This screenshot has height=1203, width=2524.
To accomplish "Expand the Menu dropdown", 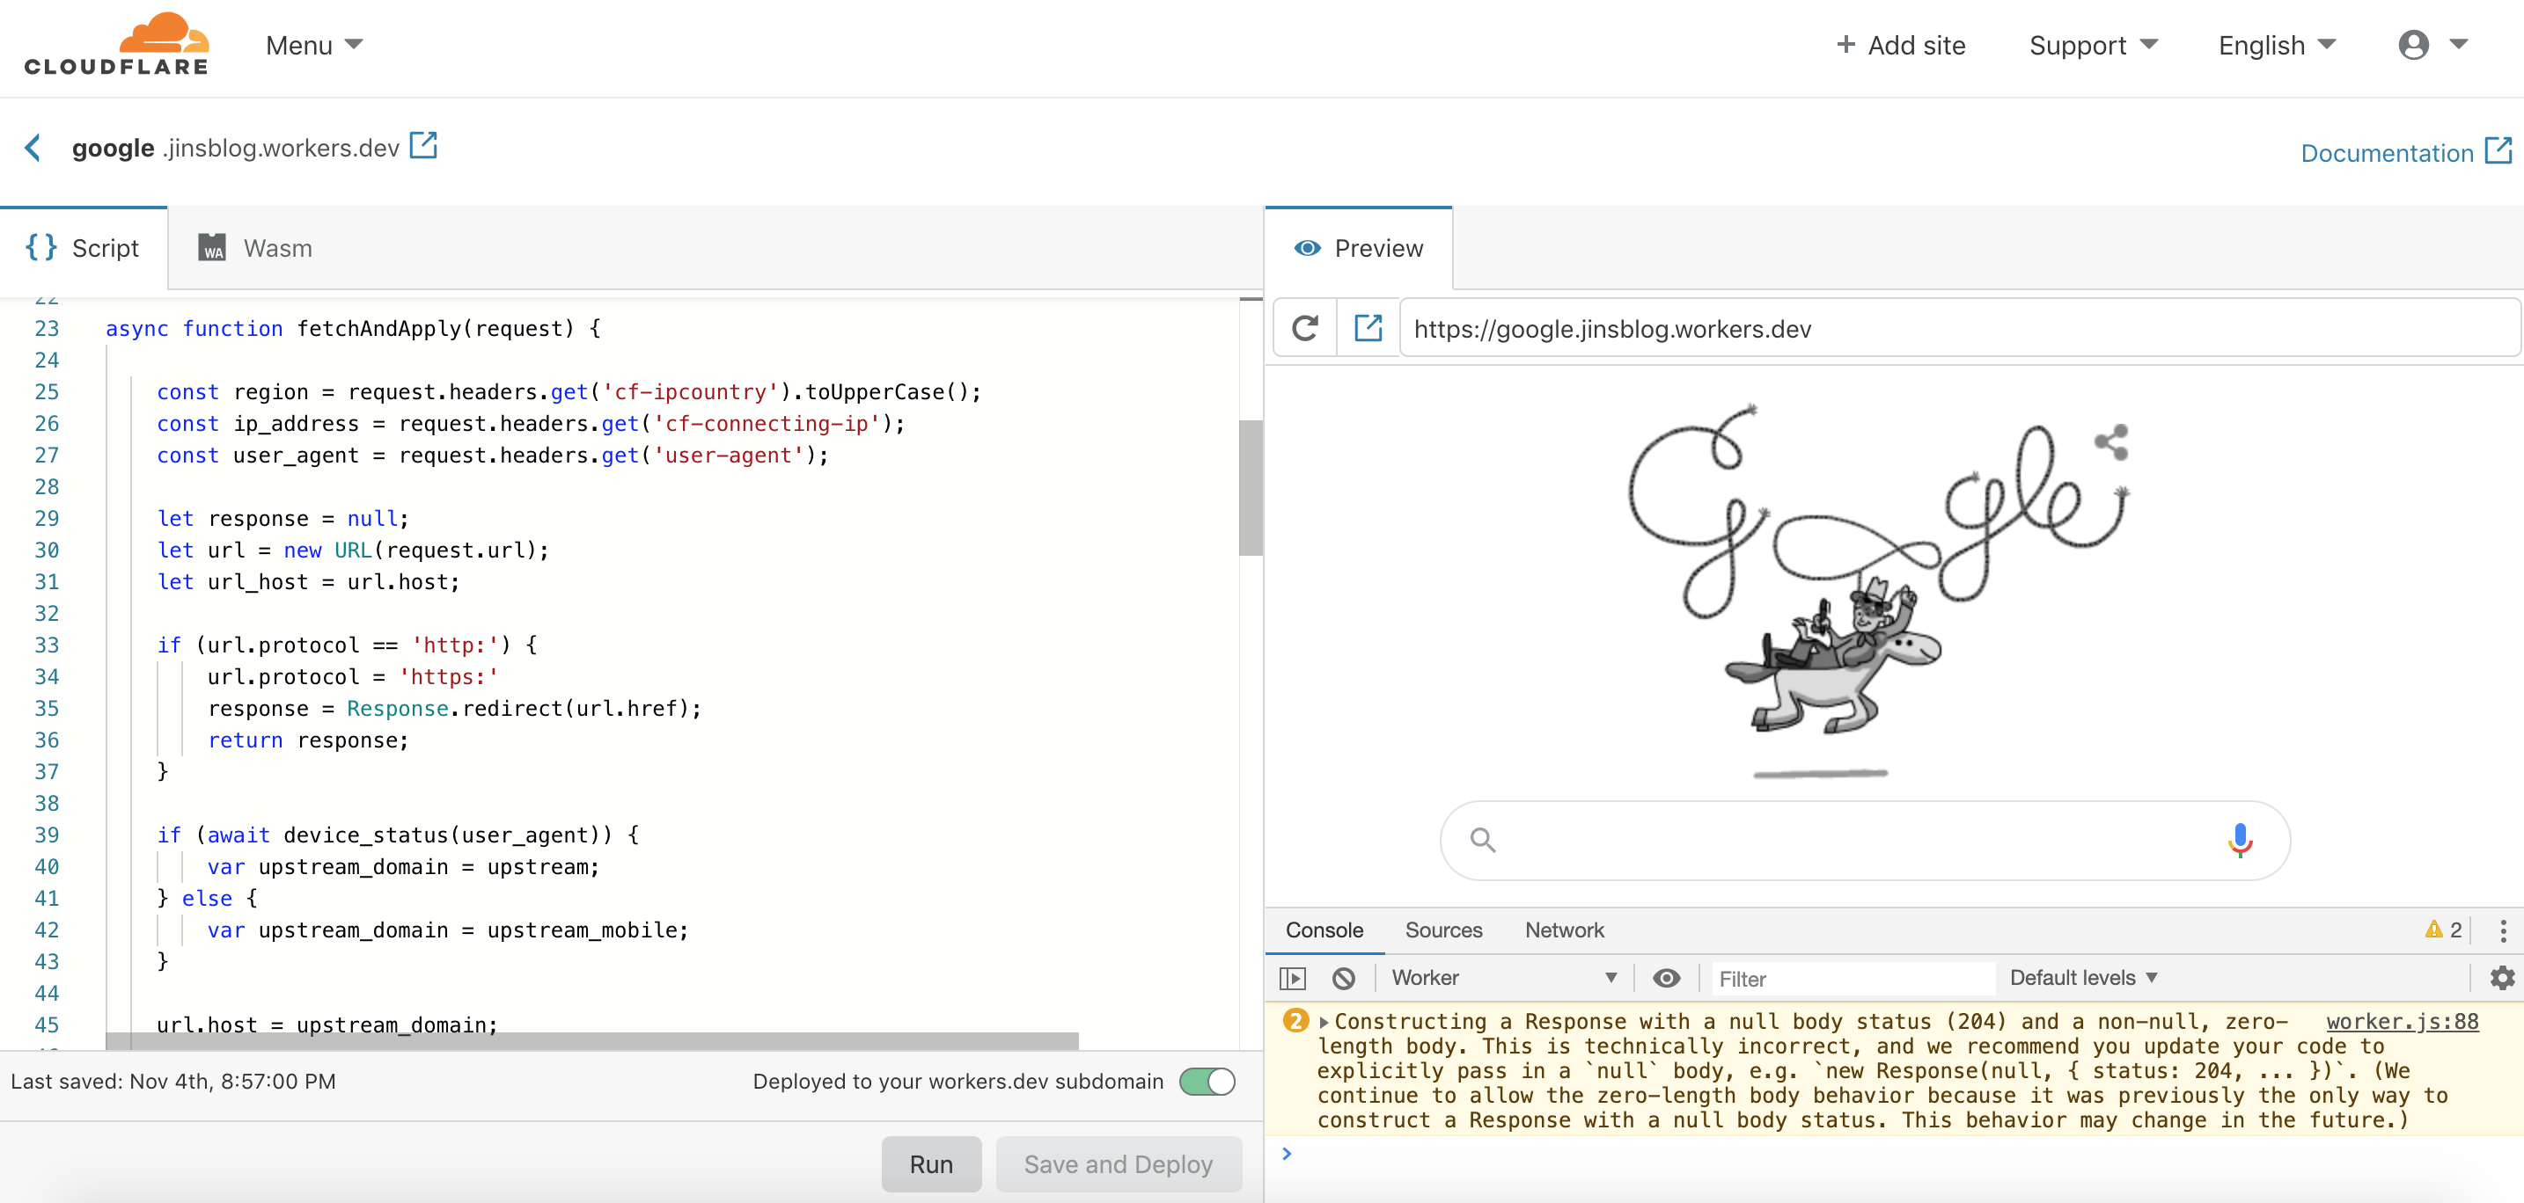I will pyautogui.click(x=313, y=45).
